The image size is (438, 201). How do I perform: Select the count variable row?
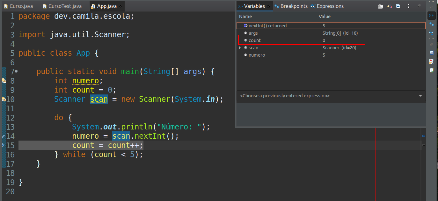pos(331,40)
